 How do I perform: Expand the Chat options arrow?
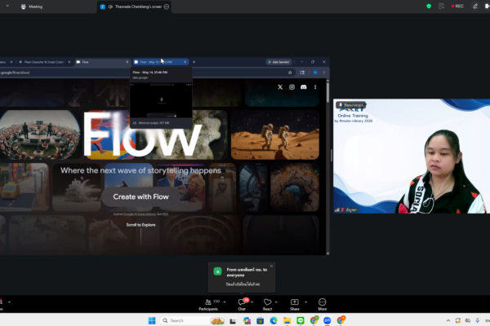coord(252,302)
